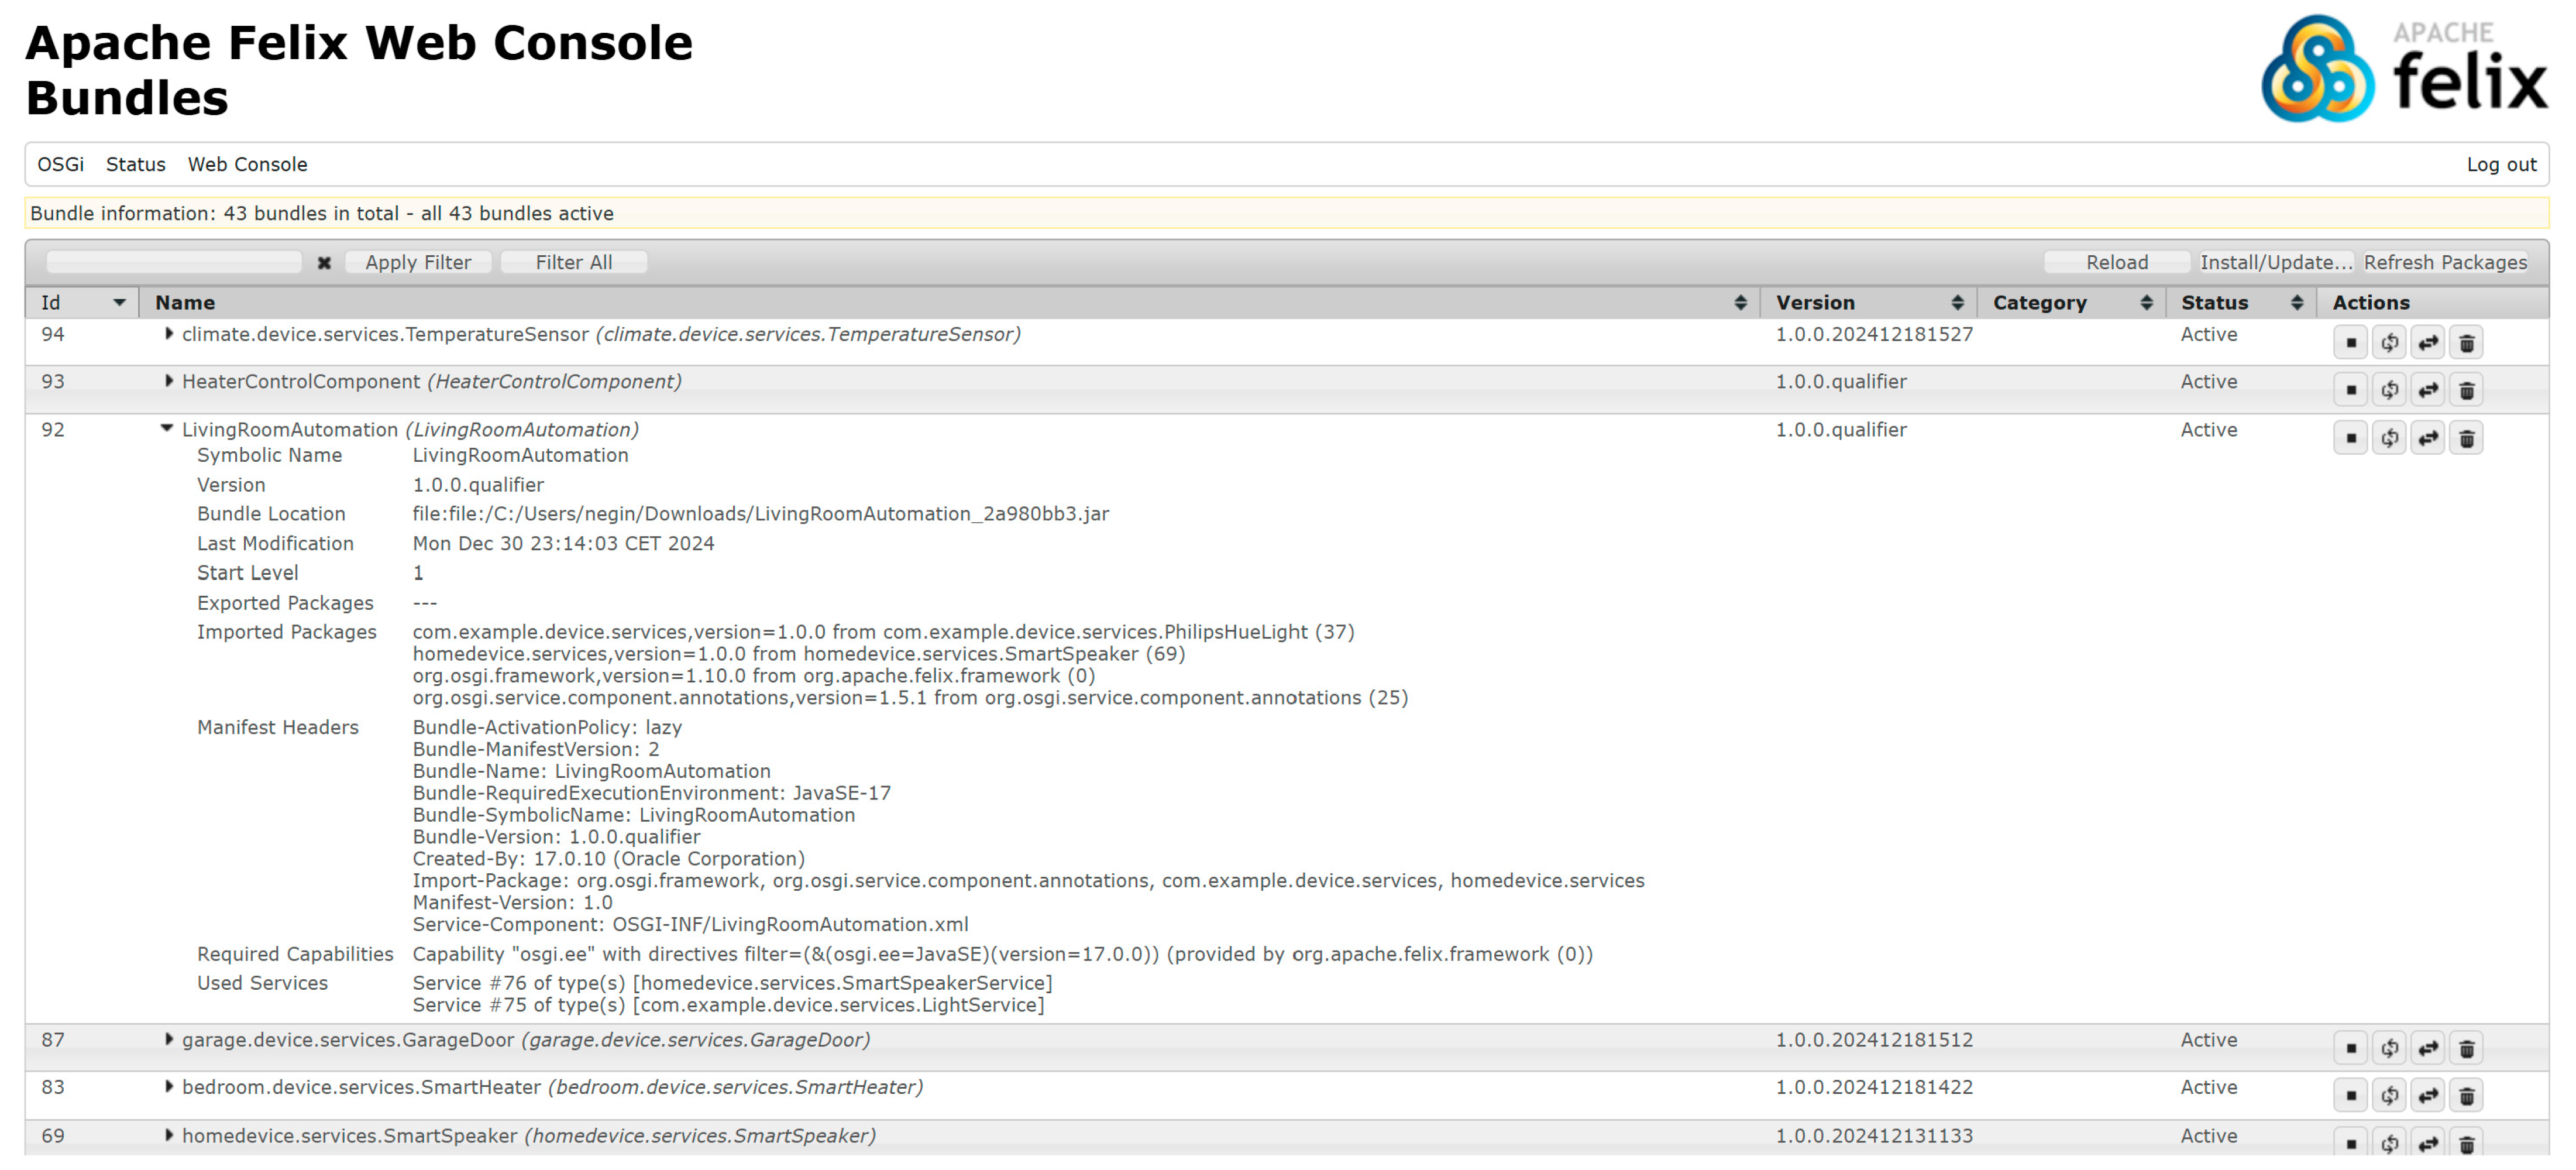The width and height of the screenshot is (2576, 1170).
Task: Uninstall the bedroom SmartHeater bundle
Action: (x=2466, y=1096)
